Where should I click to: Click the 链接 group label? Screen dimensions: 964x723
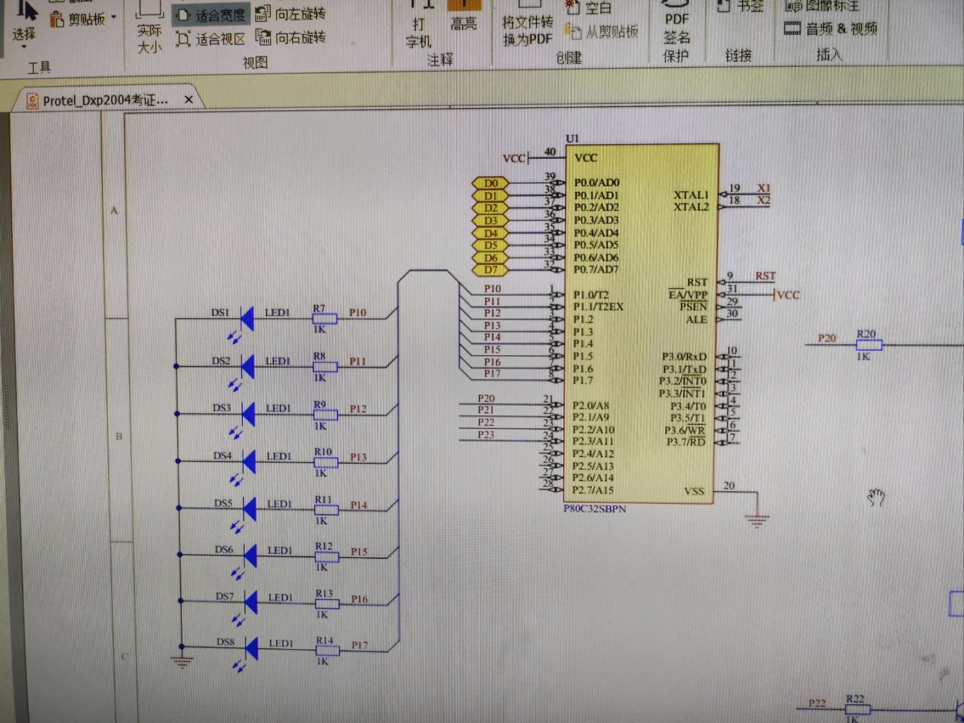pos(738,55)
